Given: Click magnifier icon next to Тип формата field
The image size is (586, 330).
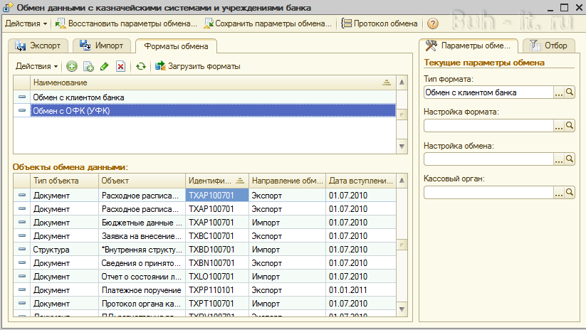Looking at the screenshot, I should [570, 92].
